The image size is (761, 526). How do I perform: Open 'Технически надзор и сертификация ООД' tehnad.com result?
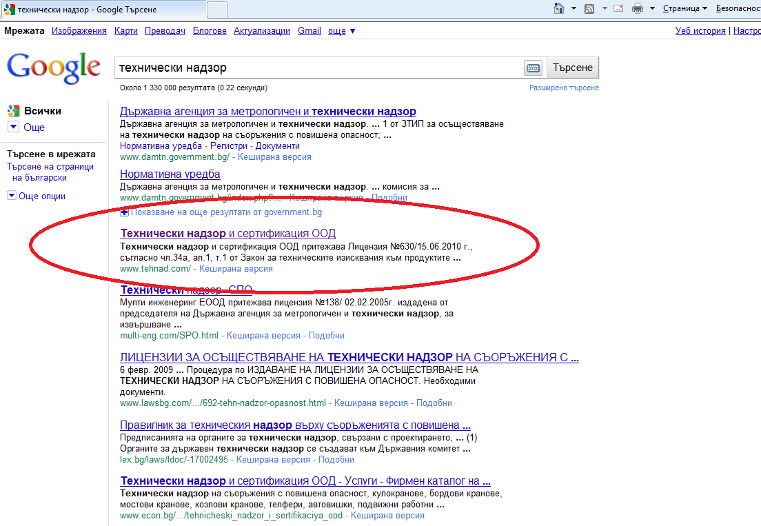(227, 234)
